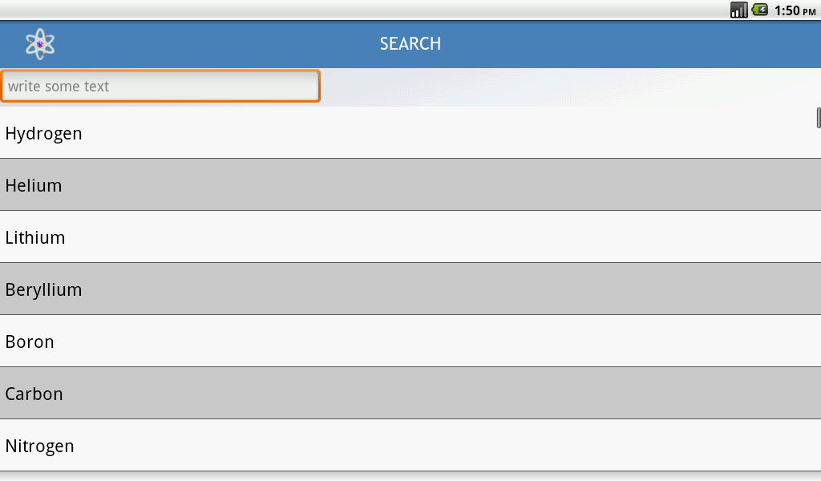Viewport: 821px width, 481px height.
Task: Select the Beryllium row
Action: [x=410, y=289]
